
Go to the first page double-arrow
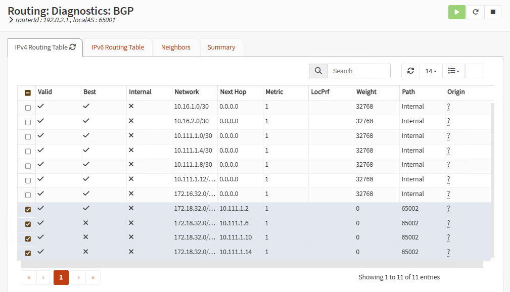click(29, 277)
